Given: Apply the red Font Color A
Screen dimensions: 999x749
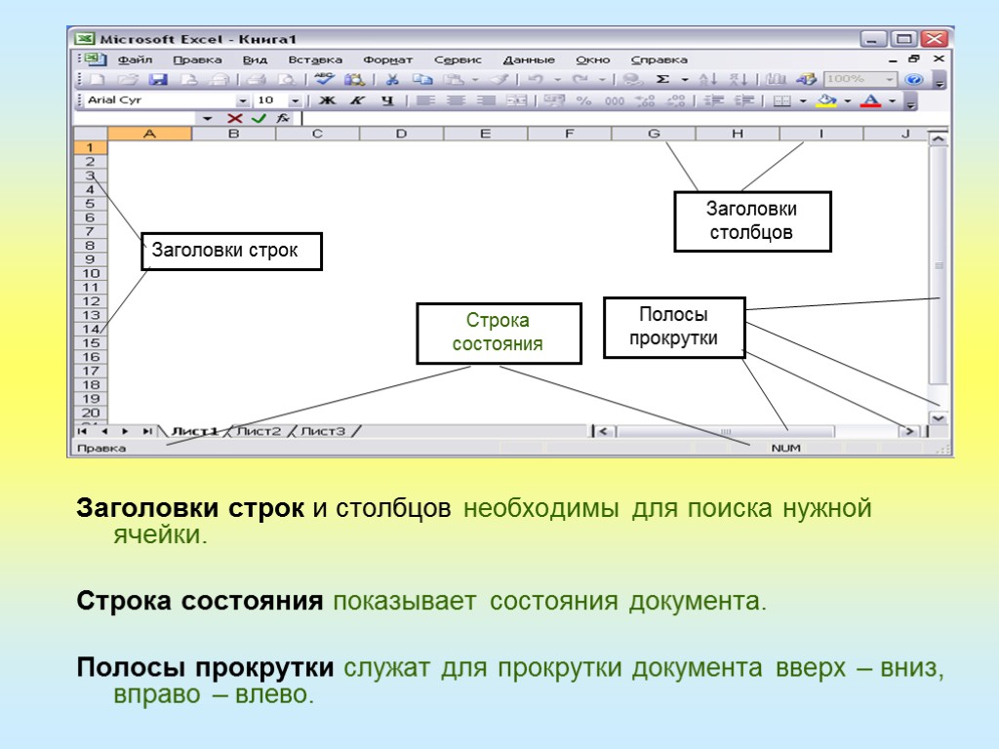Looking at the screenshot, I should click(870, 100).
